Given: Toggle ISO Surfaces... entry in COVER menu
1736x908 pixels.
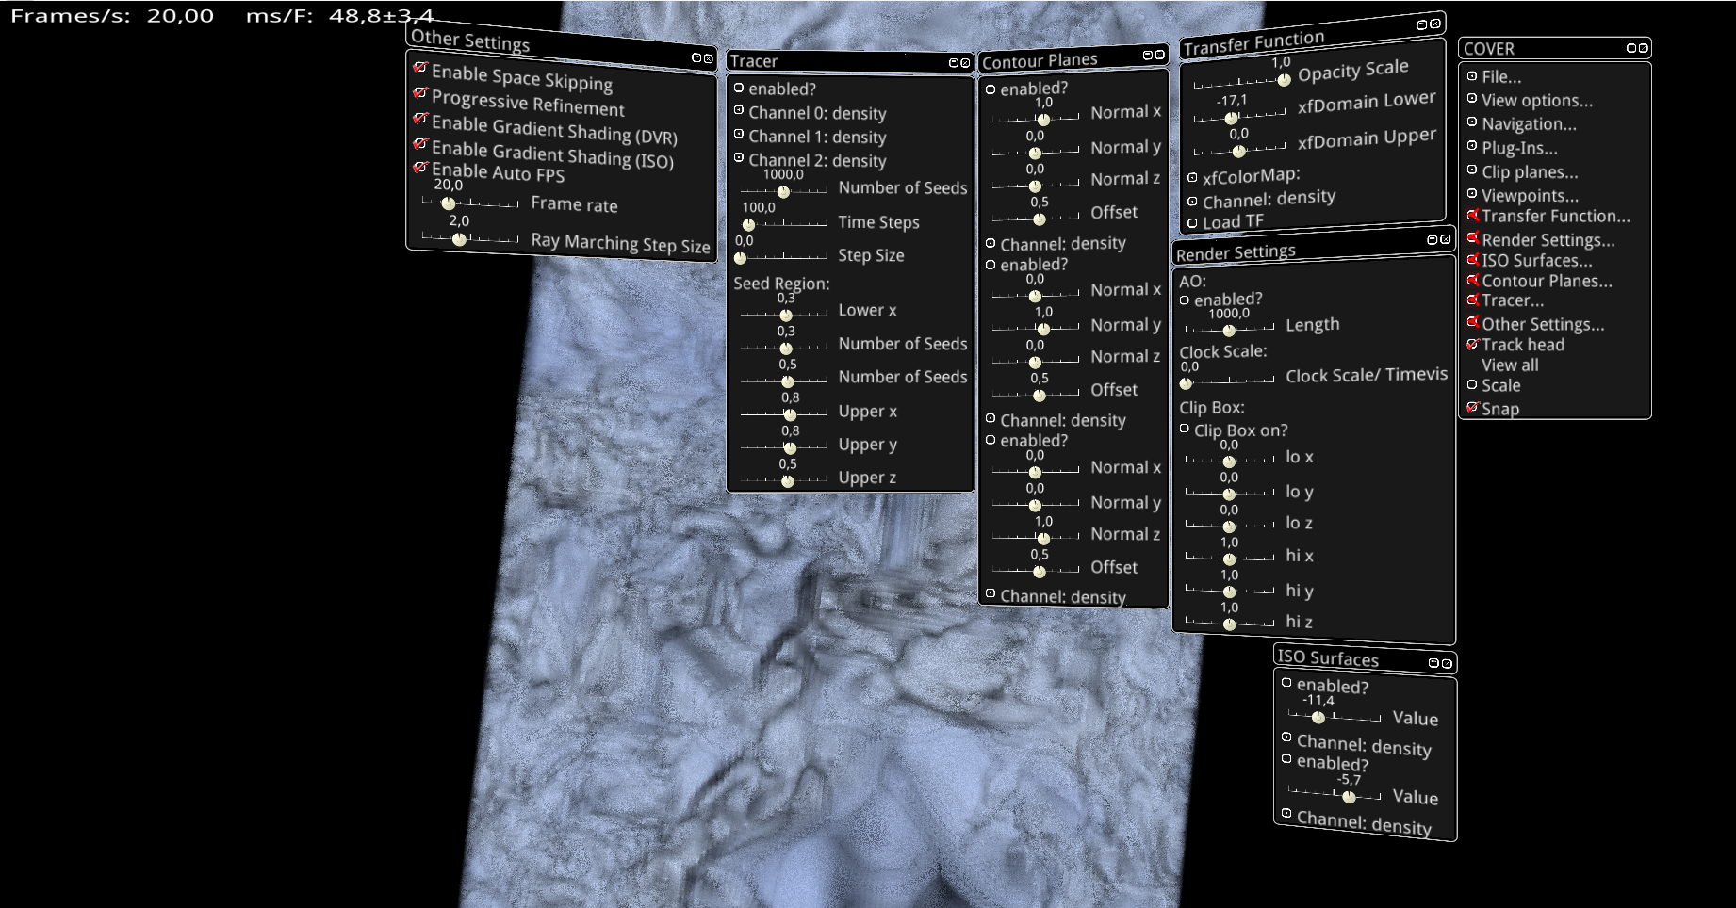Looking at the screenshot, I should [x=1537, y=260].
